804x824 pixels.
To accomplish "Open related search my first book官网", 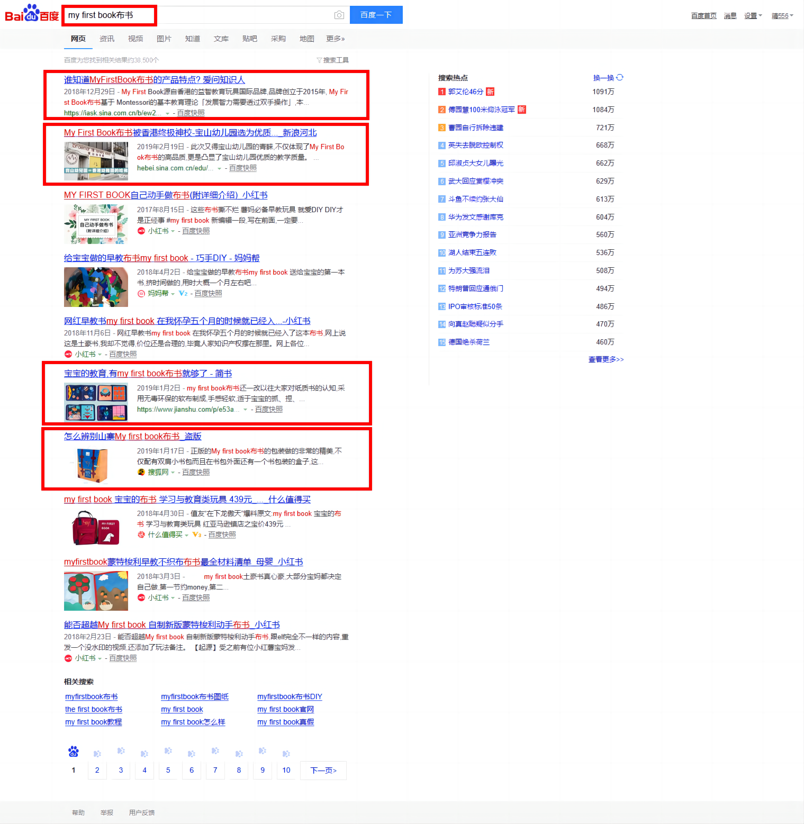I will 285,709.
